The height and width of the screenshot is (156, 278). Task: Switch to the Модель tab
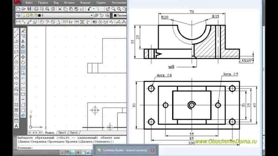[x=49, y=132]
